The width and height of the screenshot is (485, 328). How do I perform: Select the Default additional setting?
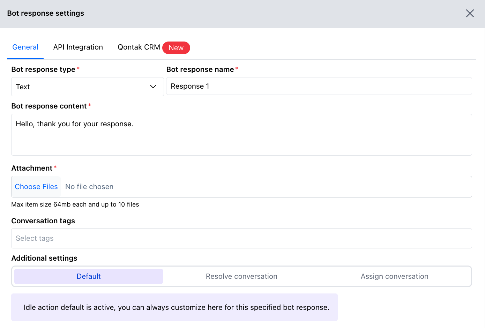88,276
